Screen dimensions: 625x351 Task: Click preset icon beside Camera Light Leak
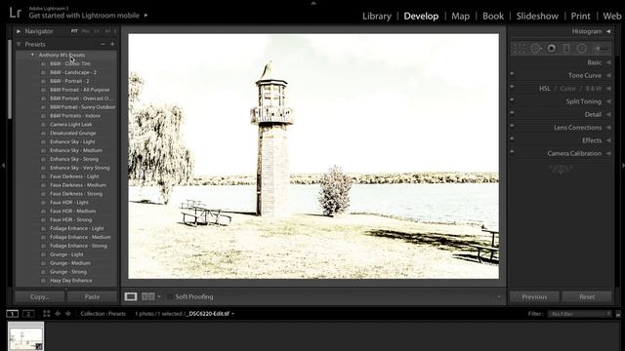click(43, 125)
